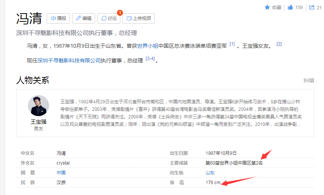Open the 世界小姐 link in the summary
Image resolution: width=324 pixels, height=195 pixels.
[x=147, y=46]
